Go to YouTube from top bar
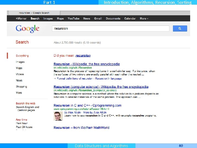Viewport: 197px width, 148px height. point(74,19)
